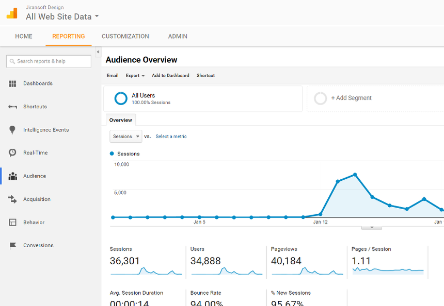Click the Add Segment placeholder
The height and width of the screenshot is (306, 444).
coord(351,98)
